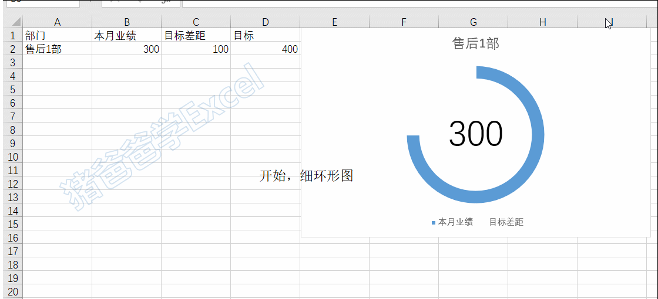
Task: Click legend entry 目标差距
Action: 506,222
